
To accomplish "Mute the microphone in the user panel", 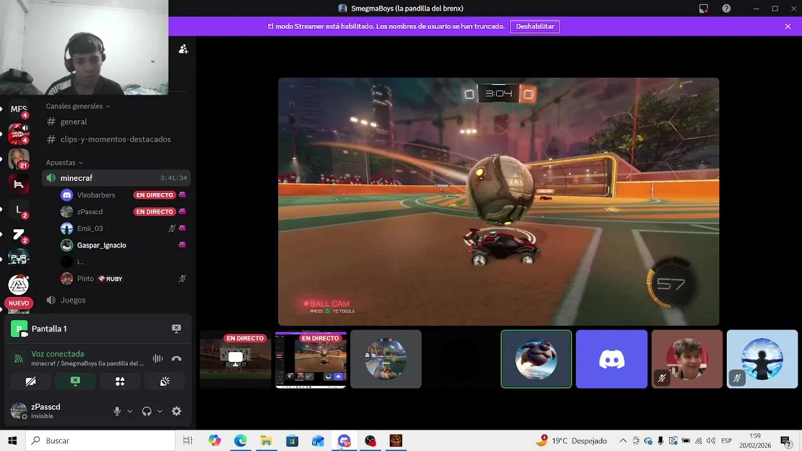I will pos(117,412).
